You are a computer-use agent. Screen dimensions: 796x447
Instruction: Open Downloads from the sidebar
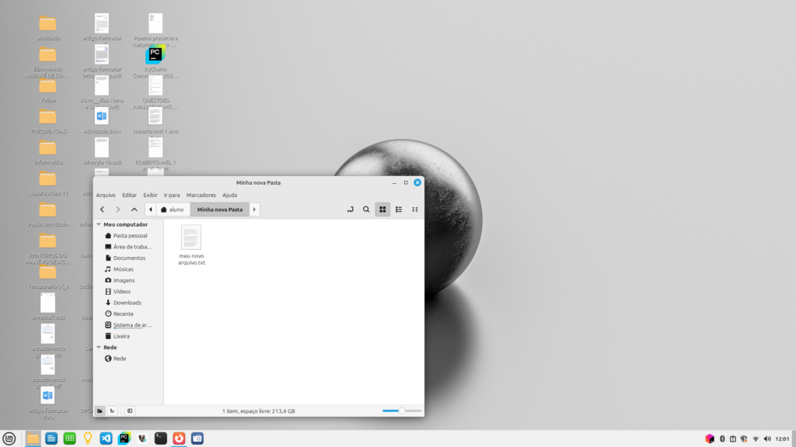[127, 303]
